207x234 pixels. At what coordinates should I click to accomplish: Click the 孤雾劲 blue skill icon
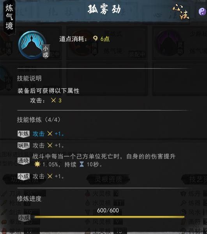point(32,45)
